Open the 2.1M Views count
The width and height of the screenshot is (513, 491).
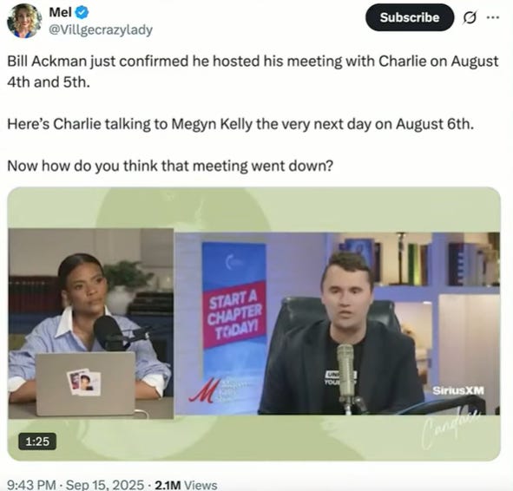click(186, 485)
